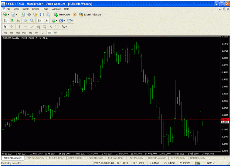Image resolution: width=231 pixels, height=166 pixels.
Task: Click the New Order button
Action: click(x=62, y=14)
